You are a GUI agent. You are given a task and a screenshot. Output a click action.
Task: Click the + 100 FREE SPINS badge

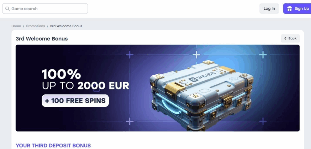(75, 101)
